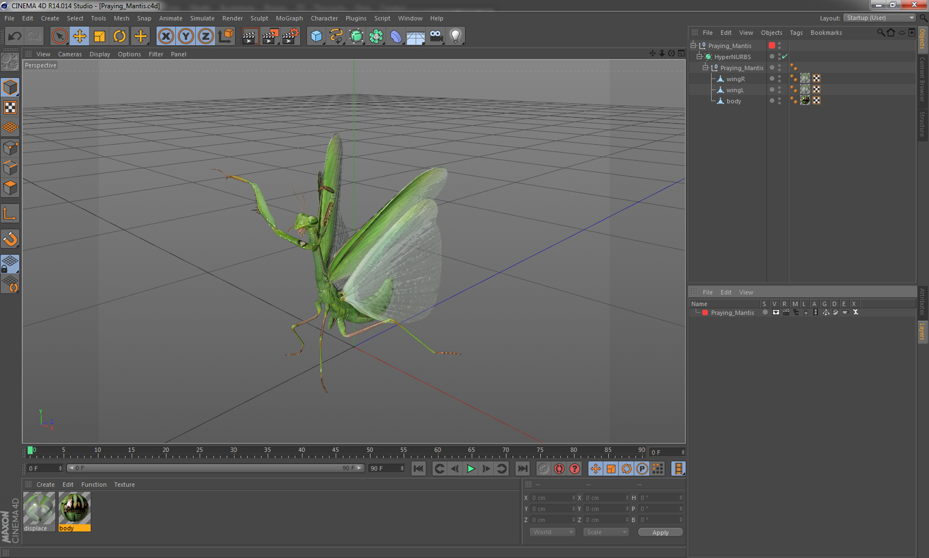Go to start of animation
The image size is (929, 558).
[x=419, y=468]
